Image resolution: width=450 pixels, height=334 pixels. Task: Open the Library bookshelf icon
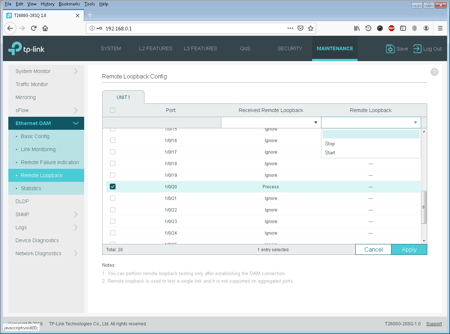point(357,28)
